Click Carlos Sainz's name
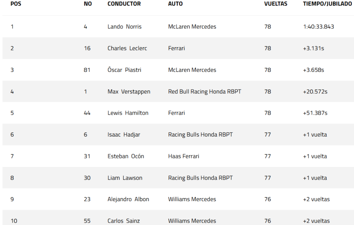The height and width of the screenshot is (225, 354). pyautogui.click(x=124, y=221)
